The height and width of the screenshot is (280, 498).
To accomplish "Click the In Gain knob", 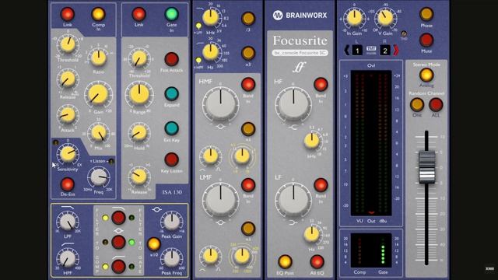I will [x=355, y=17].
